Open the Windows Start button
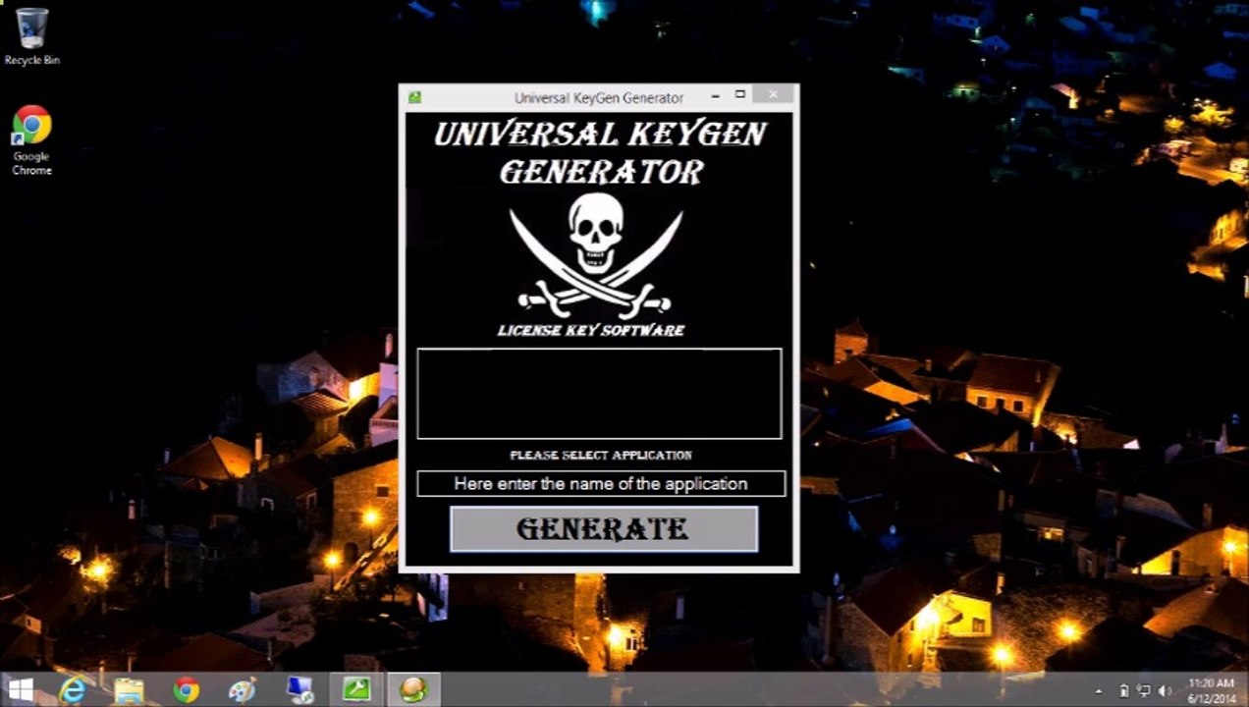Screen dimensions: 1249x707 [22, 689]
